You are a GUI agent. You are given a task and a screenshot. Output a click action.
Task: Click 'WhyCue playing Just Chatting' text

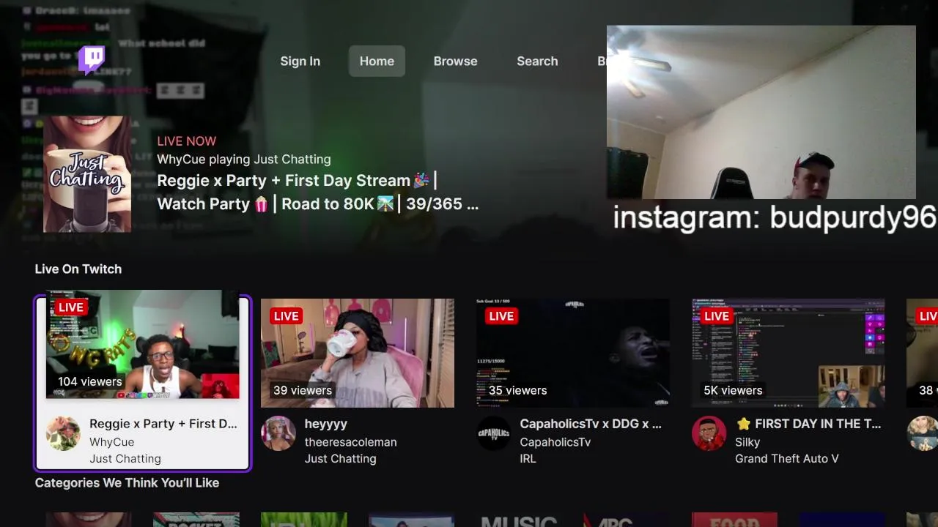pos(243,159)
